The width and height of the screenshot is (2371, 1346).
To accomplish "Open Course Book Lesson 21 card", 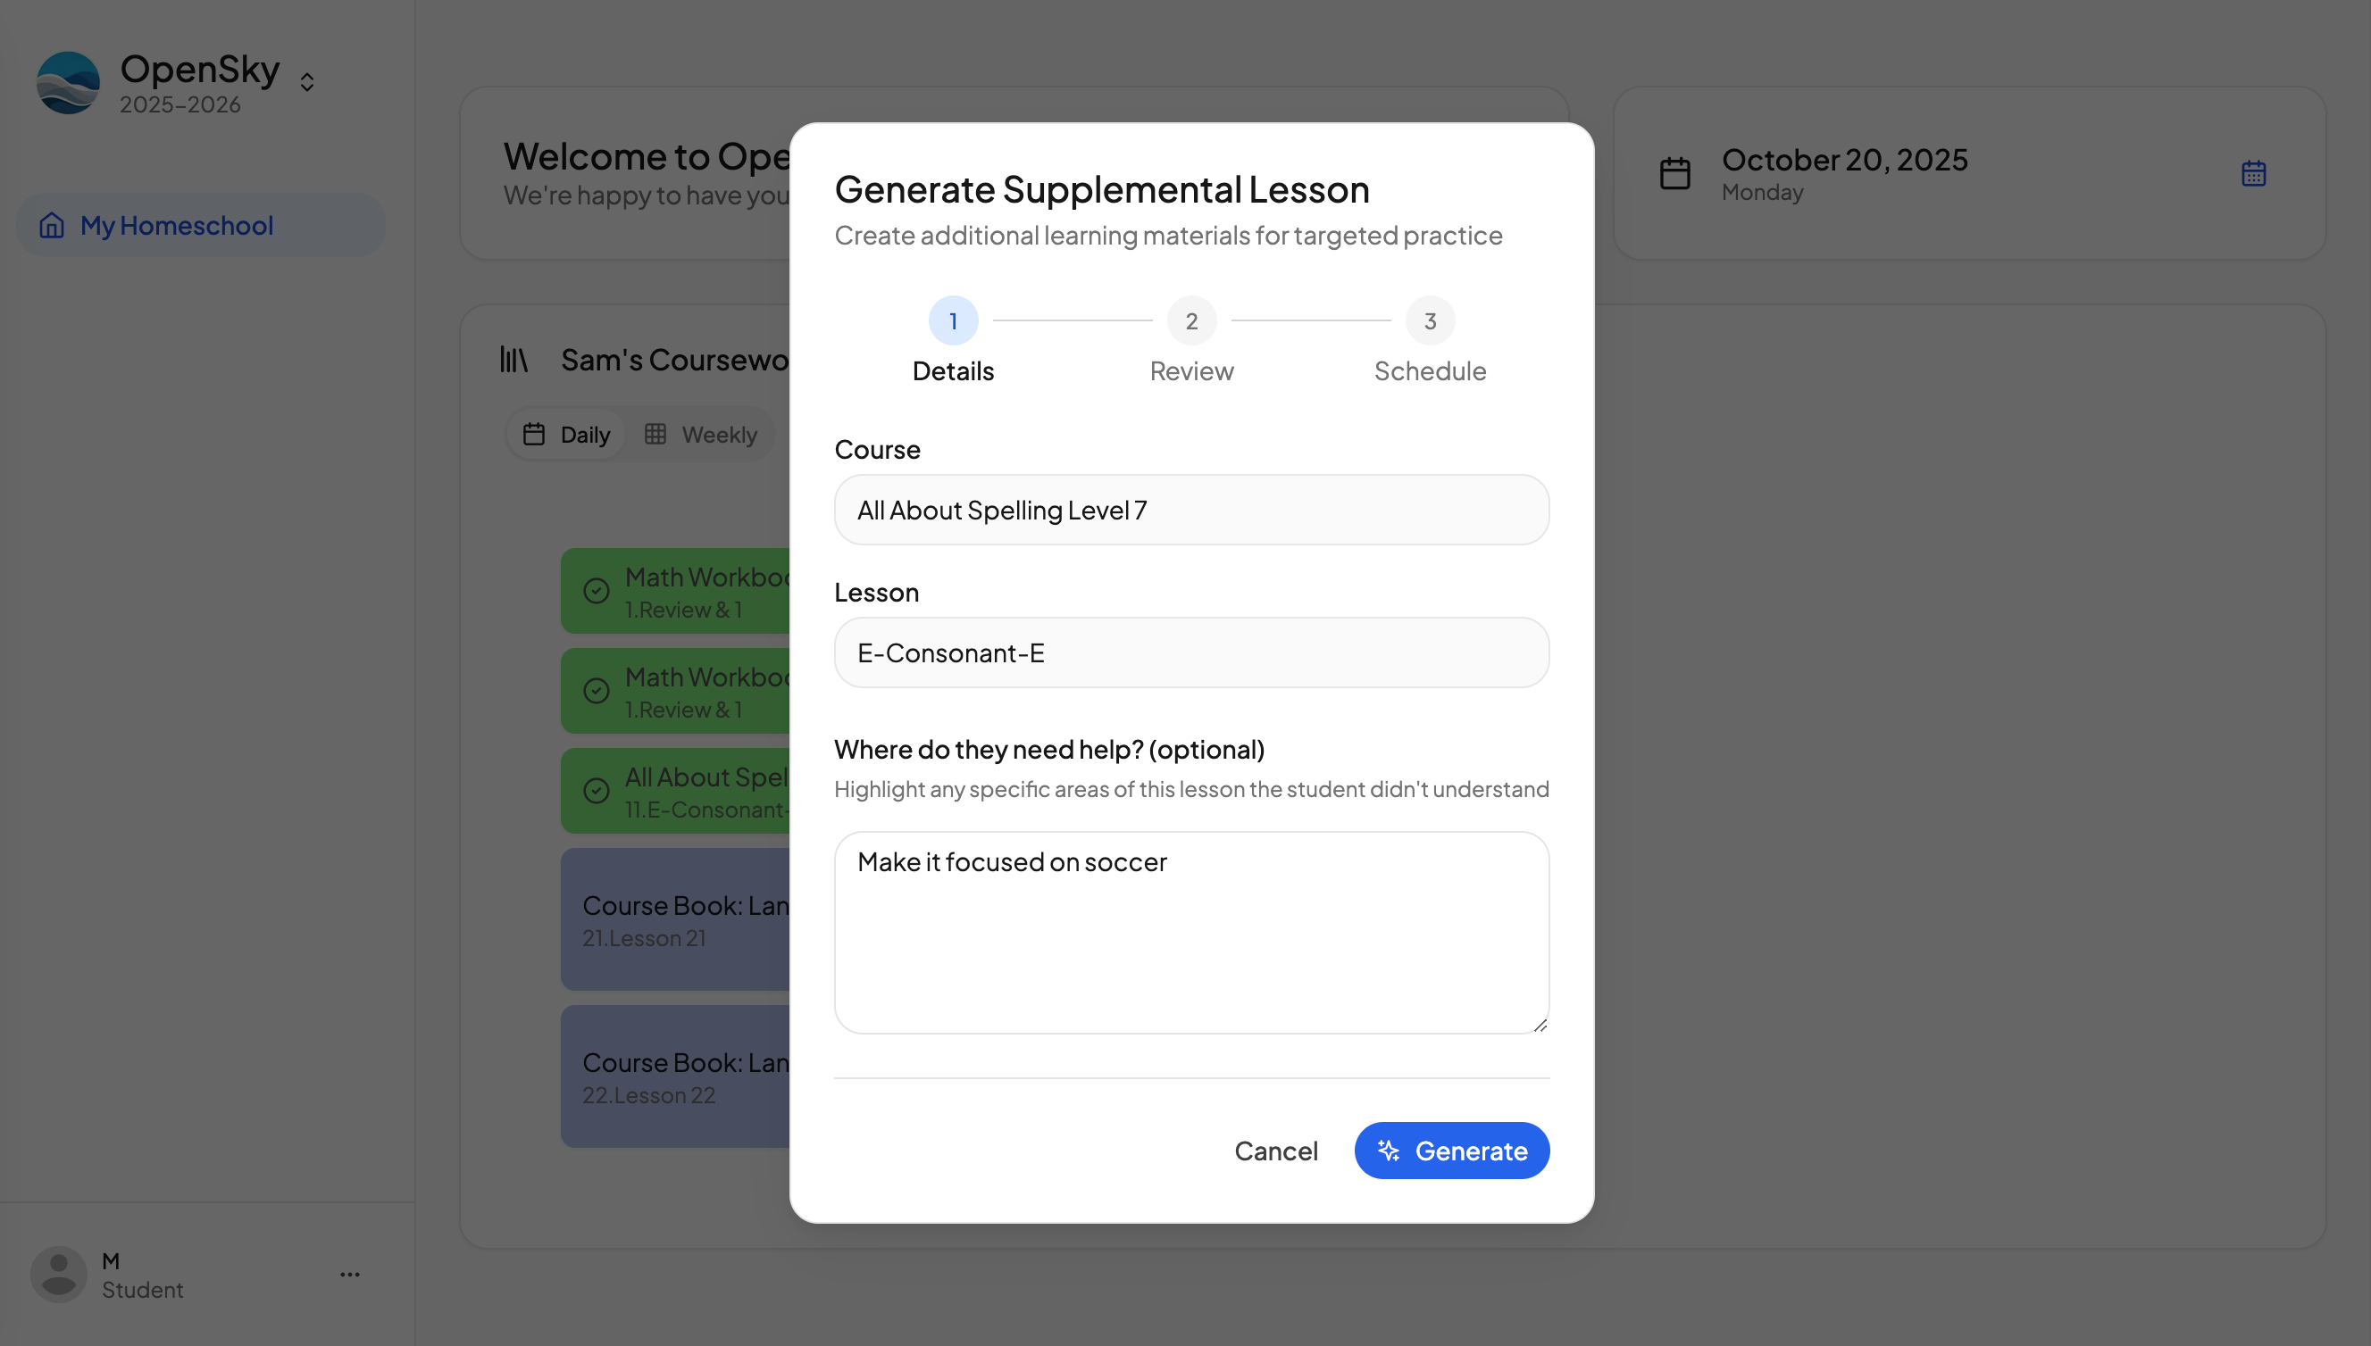I will click(675, 920).
